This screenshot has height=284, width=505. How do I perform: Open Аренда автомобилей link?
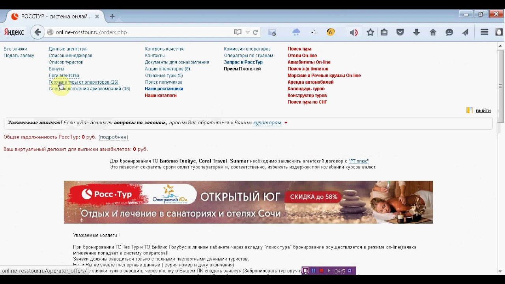click(310, 82)
